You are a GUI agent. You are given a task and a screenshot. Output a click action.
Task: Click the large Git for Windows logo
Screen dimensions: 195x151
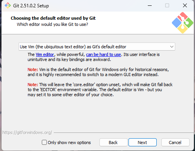pos(183,23)
